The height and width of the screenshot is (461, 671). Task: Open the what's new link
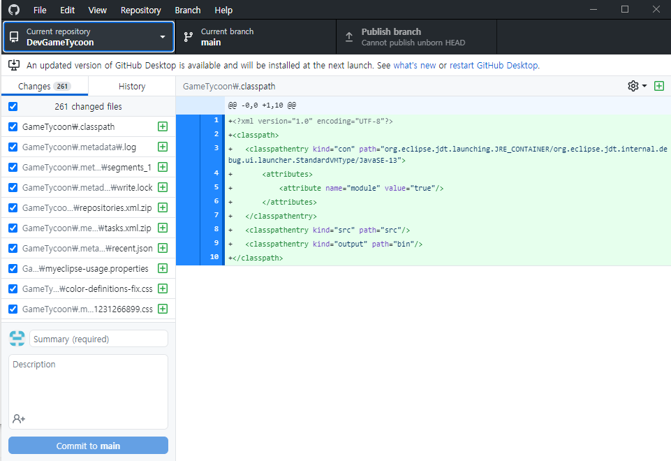click(x=414, y=66)
